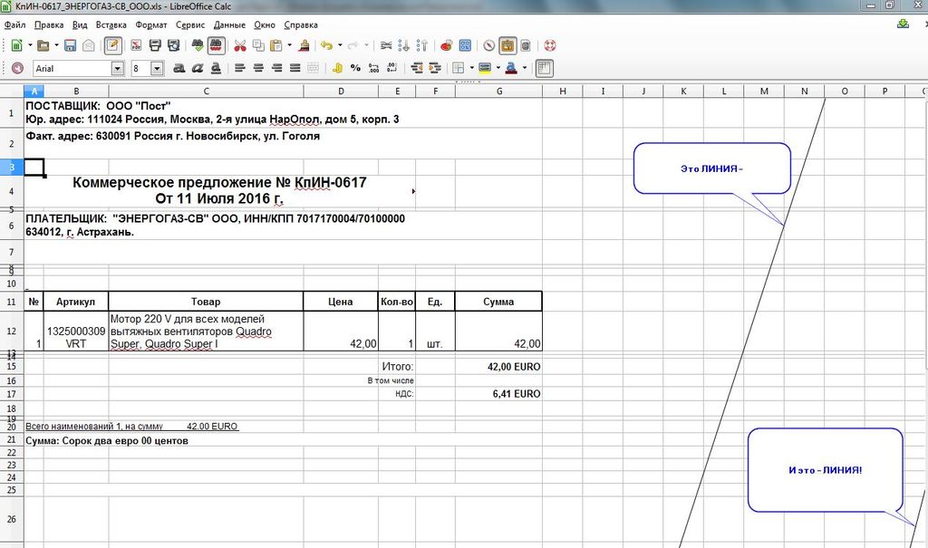928x548 pixels.
Task: Toggle grid lines for the sheet
Action: point(544,68)
